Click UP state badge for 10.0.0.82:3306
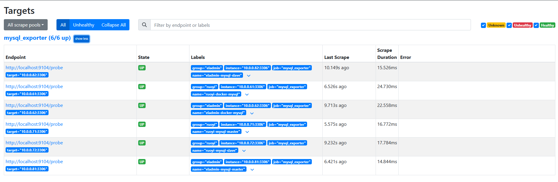The height and width of the screenshot is (182, 558). [142, 68]
